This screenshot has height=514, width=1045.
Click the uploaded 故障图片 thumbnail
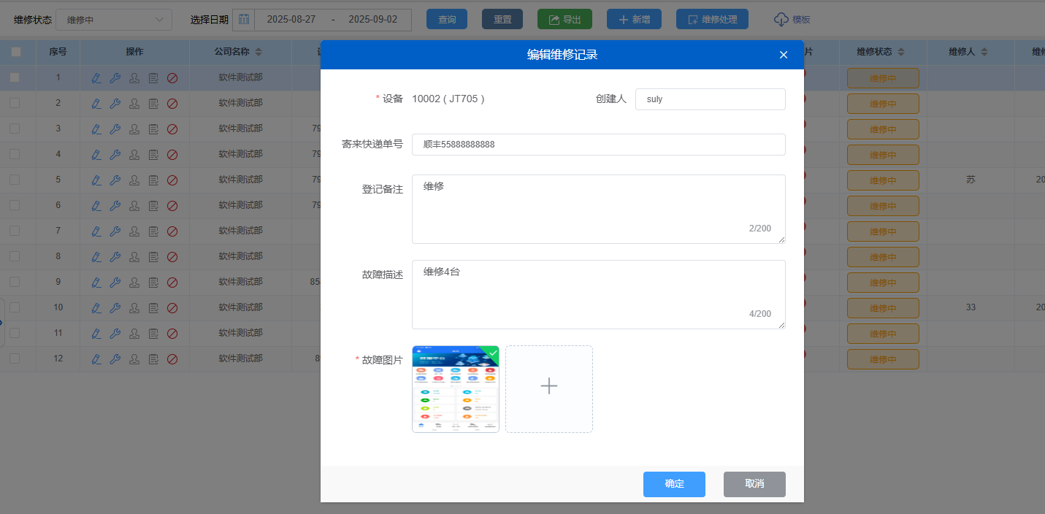click(455, 388)
